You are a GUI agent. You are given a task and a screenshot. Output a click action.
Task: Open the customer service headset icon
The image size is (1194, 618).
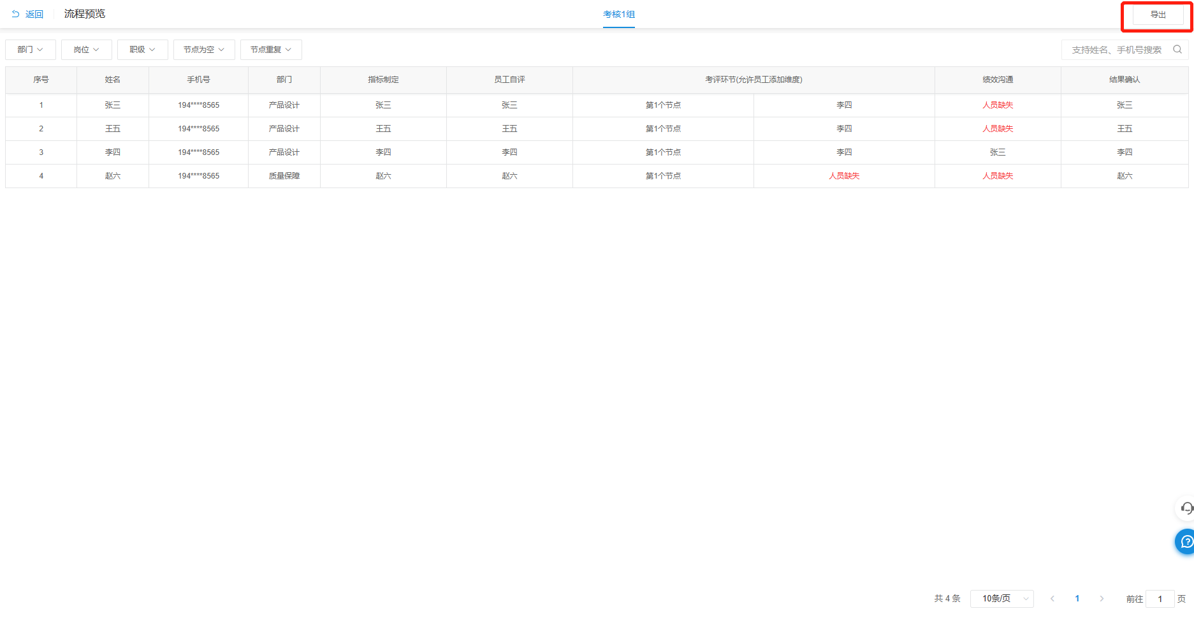point(1186,508)
